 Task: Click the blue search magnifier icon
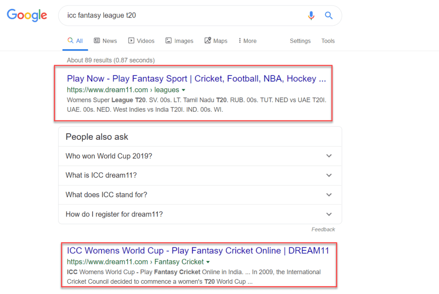click(329, 15)
